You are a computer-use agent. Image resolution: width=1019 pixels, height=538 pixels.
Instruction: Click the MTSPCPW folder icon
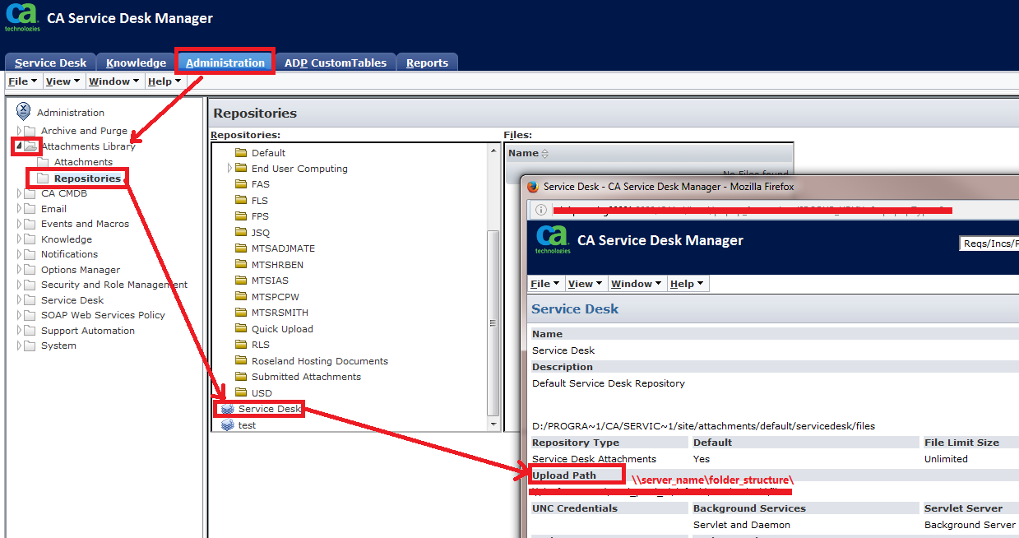(241, 296)
